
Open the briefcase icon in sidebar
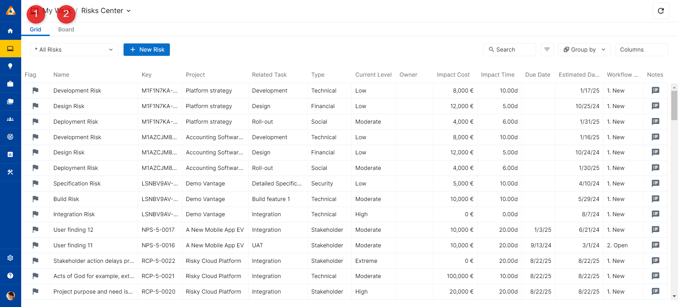tap(10, 84)
